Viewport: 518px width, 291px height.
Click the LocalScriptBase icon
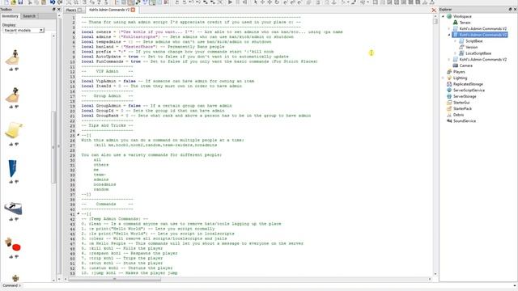(x=461, y=53)
